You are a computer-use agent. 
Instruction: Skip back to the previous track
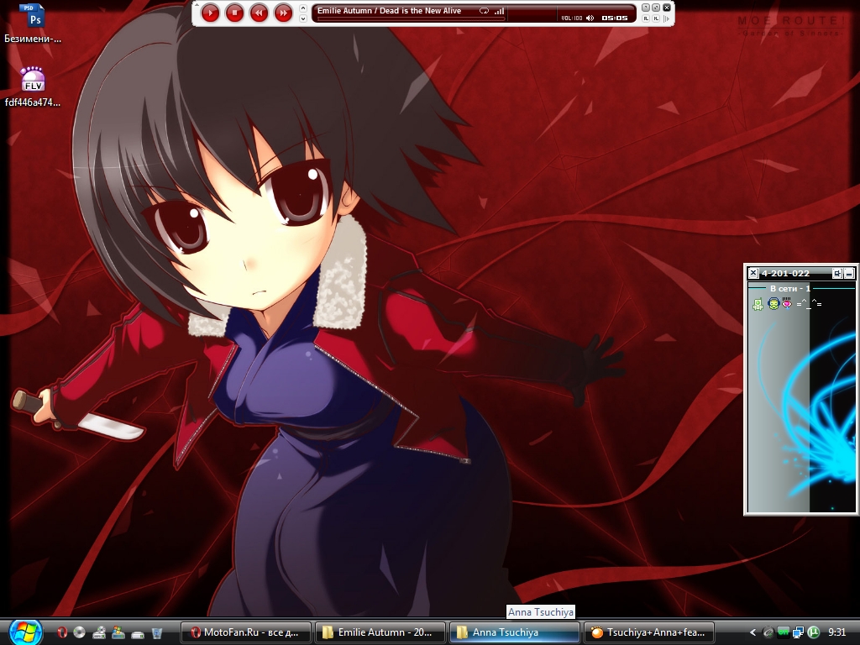259,12
